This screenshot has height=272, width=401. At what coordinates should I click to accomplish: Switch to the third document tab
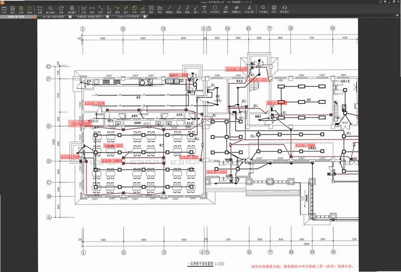(x=91, y=17)
